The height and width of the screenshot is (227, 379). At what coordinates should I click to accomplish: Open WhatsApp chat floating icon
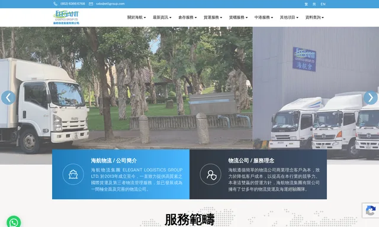(14, 222)
